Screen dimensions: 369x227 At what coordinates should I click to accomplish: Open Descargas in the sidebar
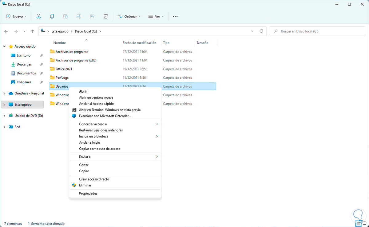pyautogui.click(x=24, y=64)
